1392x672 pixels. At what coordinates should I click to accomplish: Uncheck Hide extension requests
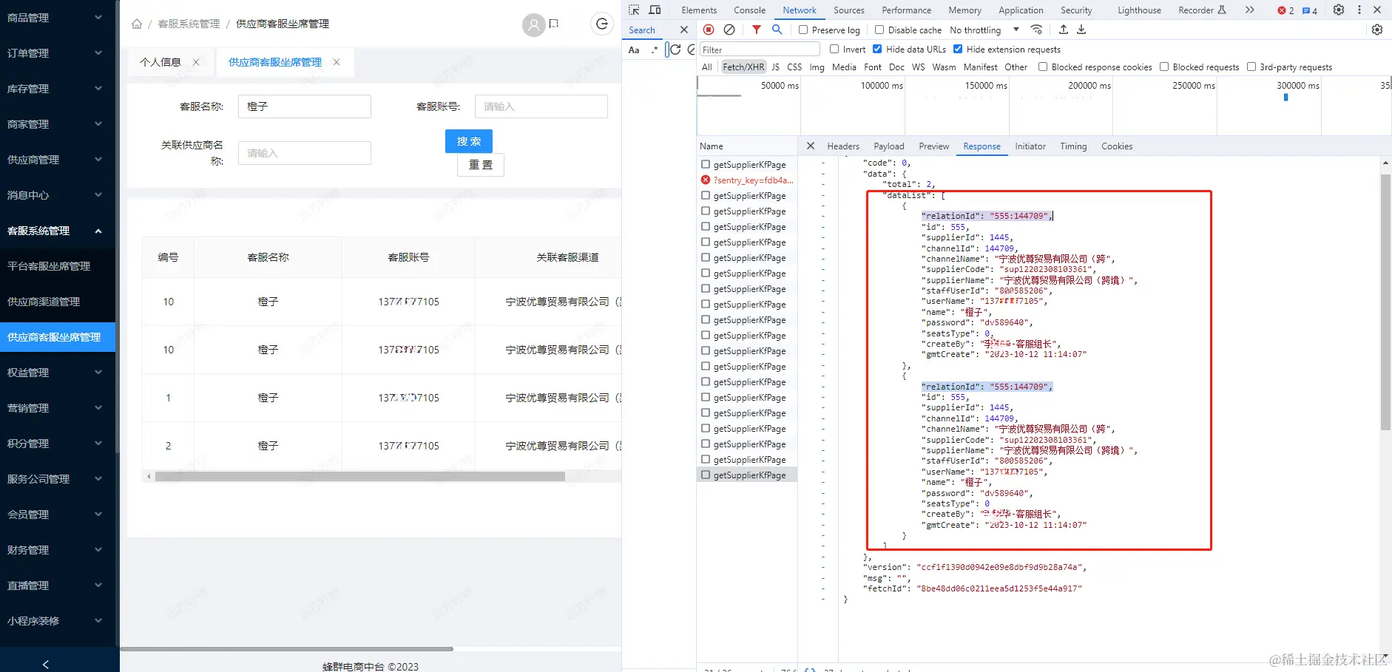point(958,49)
